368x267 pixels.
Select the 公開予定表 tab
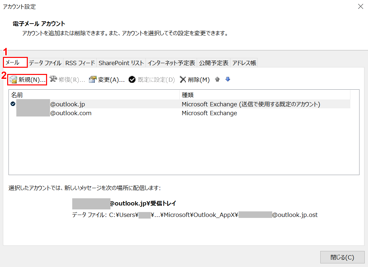[214, 63]
